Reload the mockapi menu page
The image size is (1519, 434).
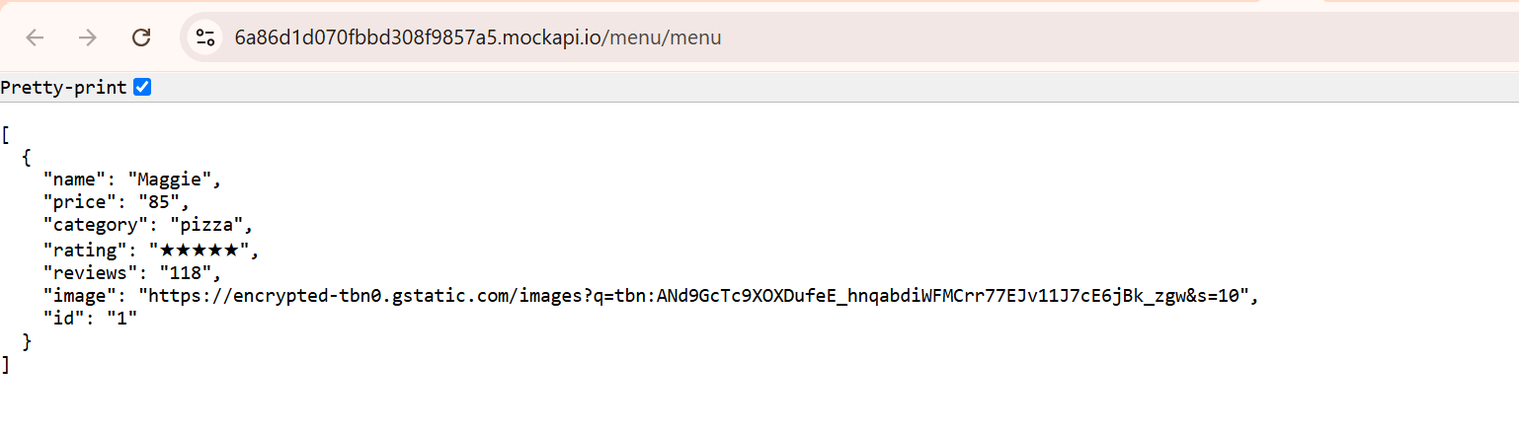point(141,37)
